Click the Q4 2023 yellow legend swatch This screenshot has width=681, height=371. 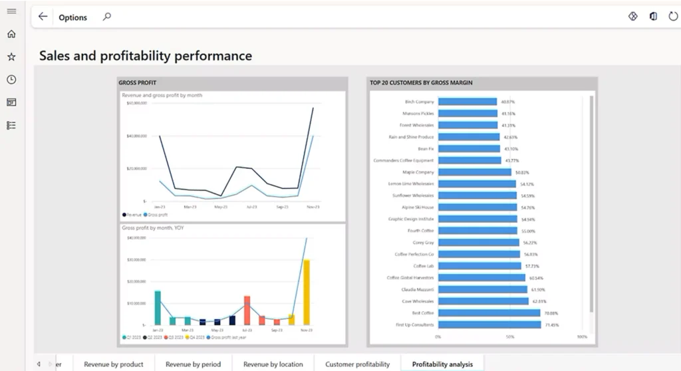pyautogui.click(x=188, y=338)
